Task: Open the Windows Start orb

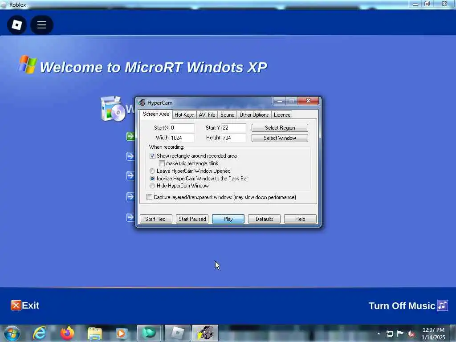Action: 12,333
